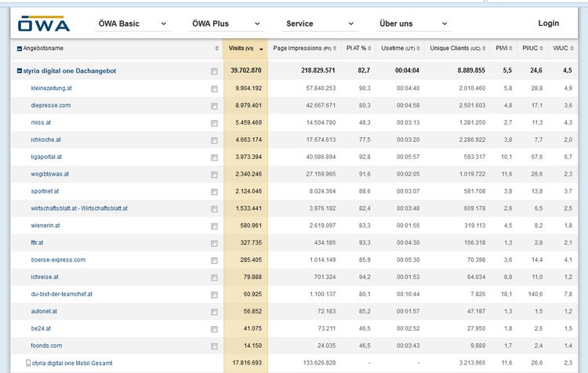
Task: Sort by Usetime (UT) column
Action: [x=400, y=49]
